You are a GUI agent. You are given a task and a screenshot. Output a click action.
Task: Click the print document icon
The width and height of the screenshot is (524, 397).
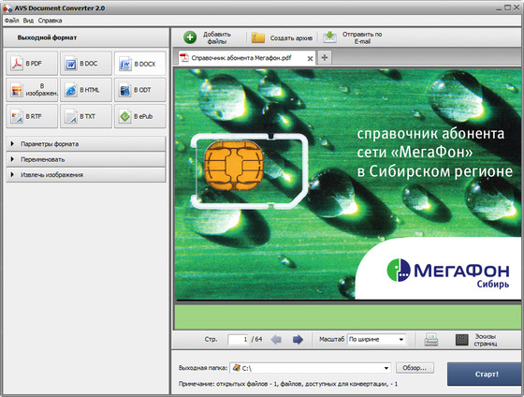431,340
